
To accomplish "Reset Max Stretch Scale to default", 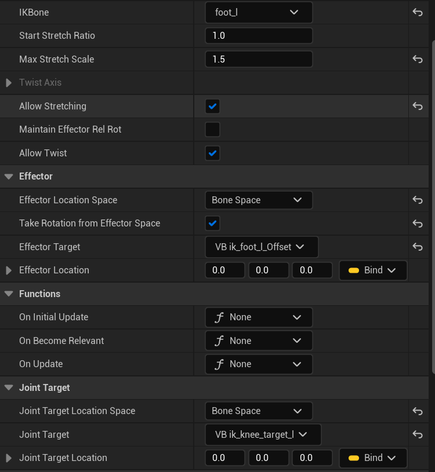I will pos(417,59).
